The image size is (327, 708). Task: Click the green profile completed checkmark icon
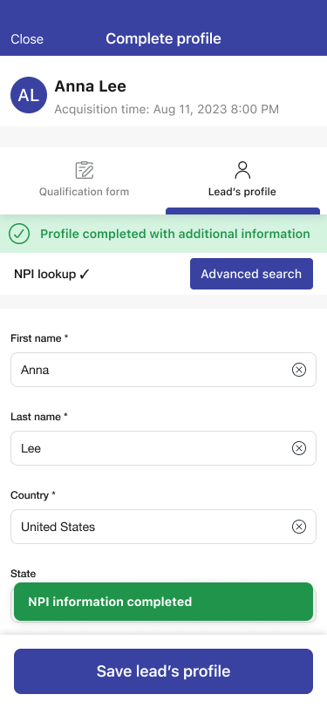19,234
